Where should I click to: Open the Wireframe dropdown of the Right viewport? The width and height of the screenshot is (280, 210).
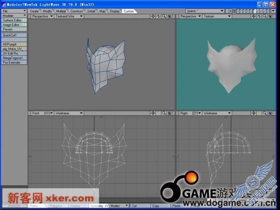pyautogui.click(x=217, y=113)
